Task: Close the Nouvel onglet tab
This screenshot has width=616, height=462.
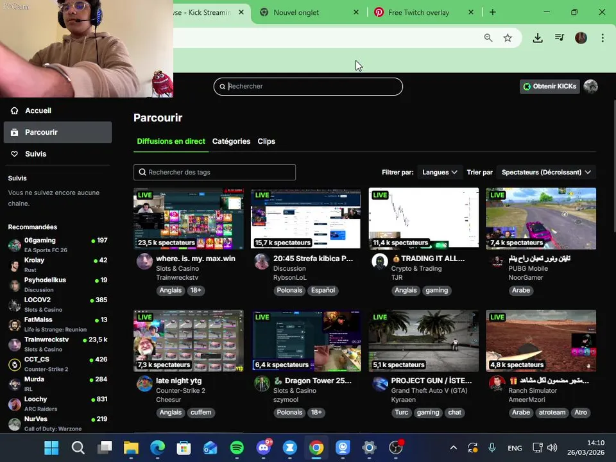Action: (x=356, y=12)
